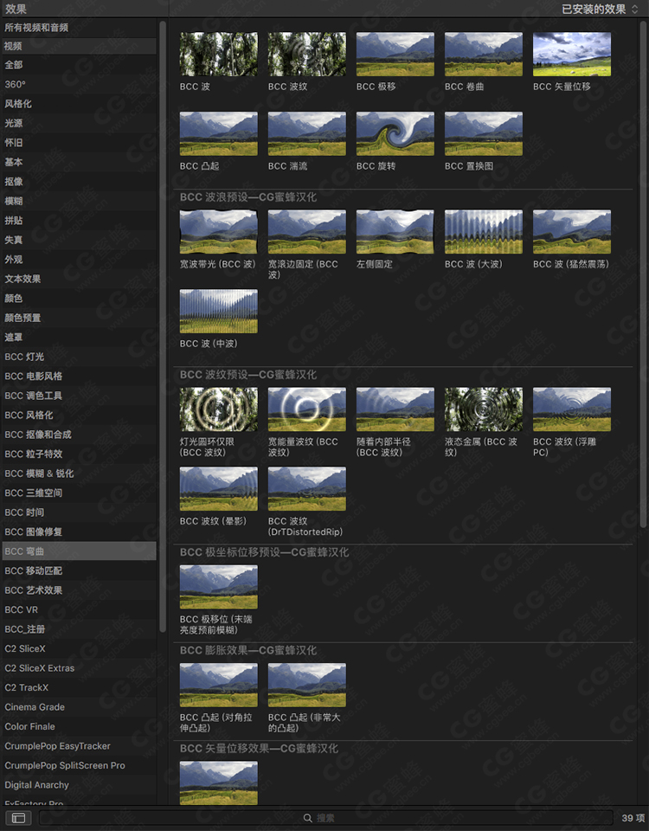Click the effects browser vertical scrollbar
The image size is (649, 831).
click(x=643, y=273)
